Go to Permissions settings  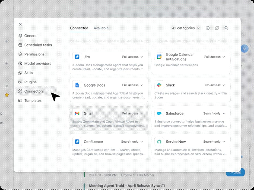(36, 54)
